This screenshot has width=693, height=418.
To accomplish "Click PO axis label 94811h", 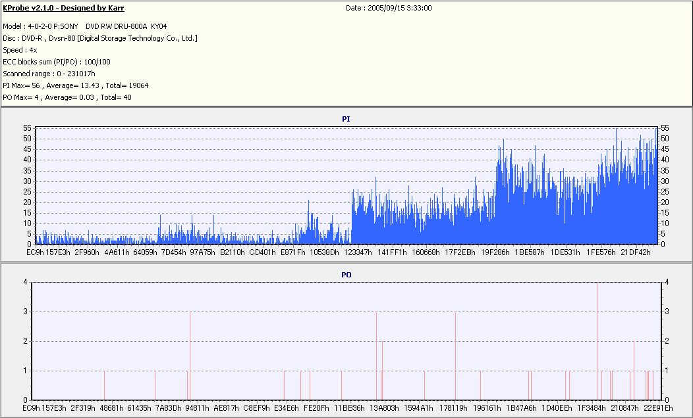I will pos(197,408).
